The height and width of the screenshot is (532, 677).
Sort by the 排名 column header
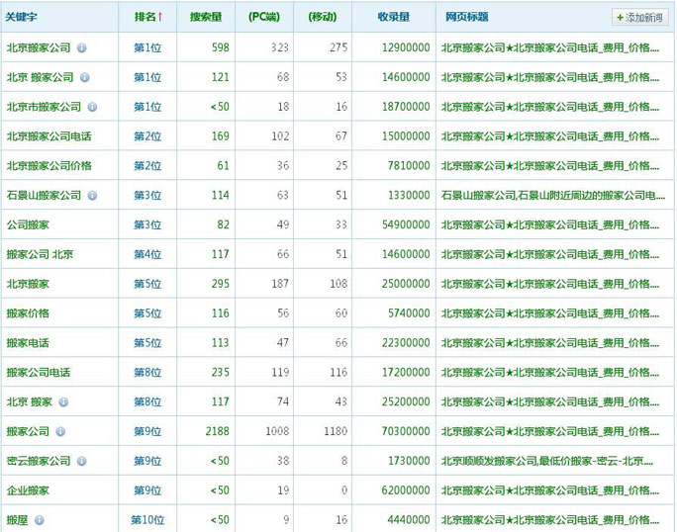[147, 17]
